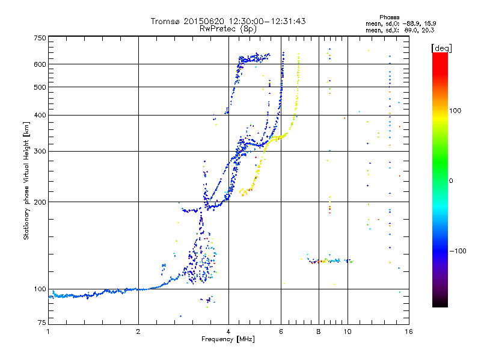Click the x-axis tick label '10'
The image size is (481, 361).
click(348, 332)
